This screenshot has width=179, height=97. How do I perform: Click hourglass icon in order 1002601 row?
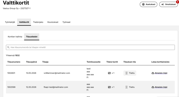(126, 73)
